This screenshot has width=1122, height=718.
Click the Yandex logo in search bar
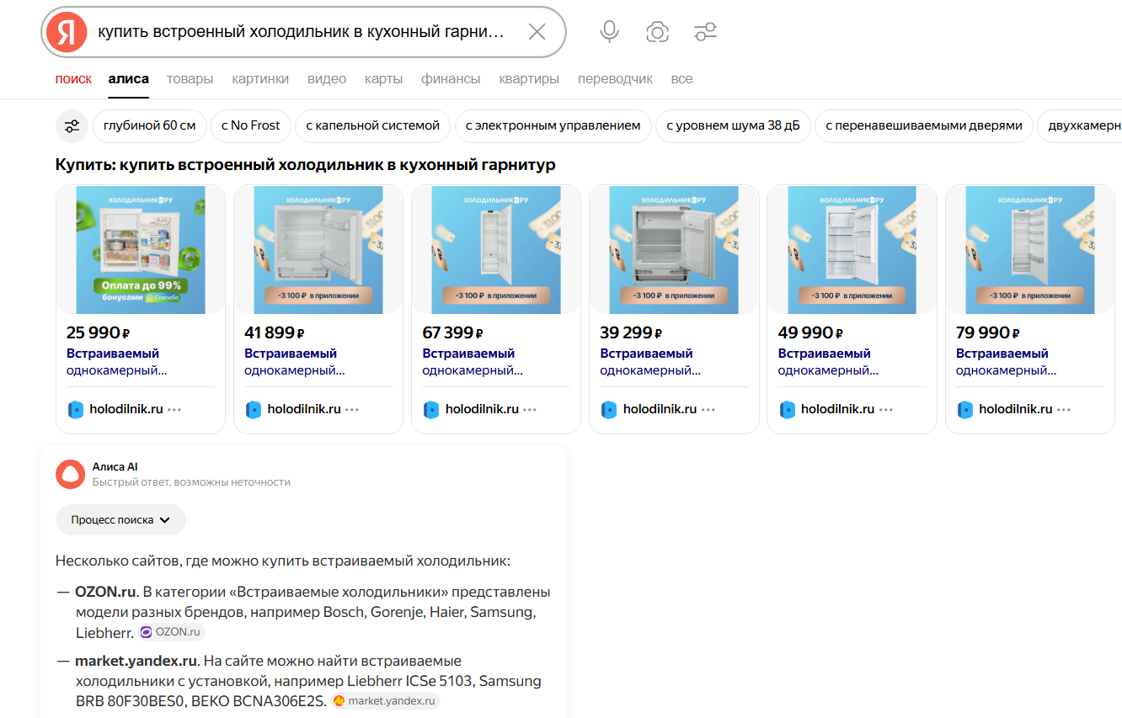(67, 32)
